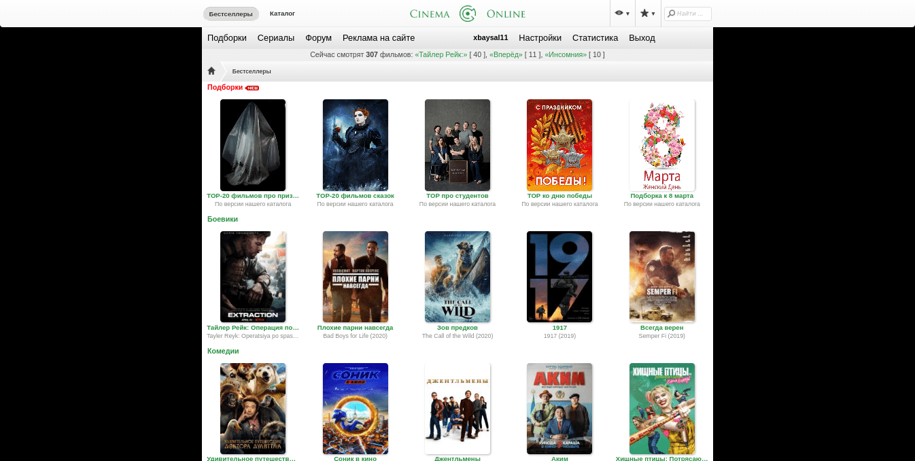915x461 pixels.
Task: Open TOP-20 фильмов сказок title link
Action: tap(355, 196)
